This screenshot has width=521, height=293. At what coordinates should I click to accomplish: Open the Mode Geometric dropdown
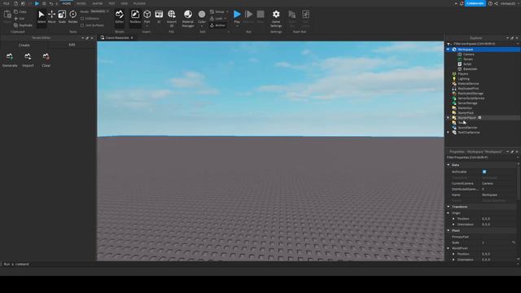coord(99,11)
